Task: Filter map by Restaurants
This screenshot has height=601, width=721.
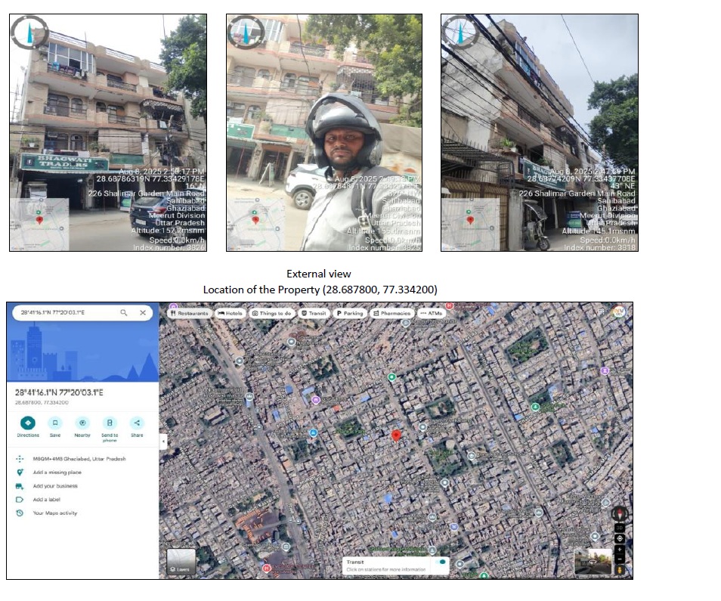Action: click(190, 313)
